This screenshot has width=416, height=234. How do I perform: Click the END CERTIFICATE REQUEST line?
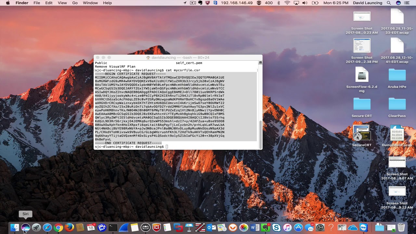(x=128, y=143)
